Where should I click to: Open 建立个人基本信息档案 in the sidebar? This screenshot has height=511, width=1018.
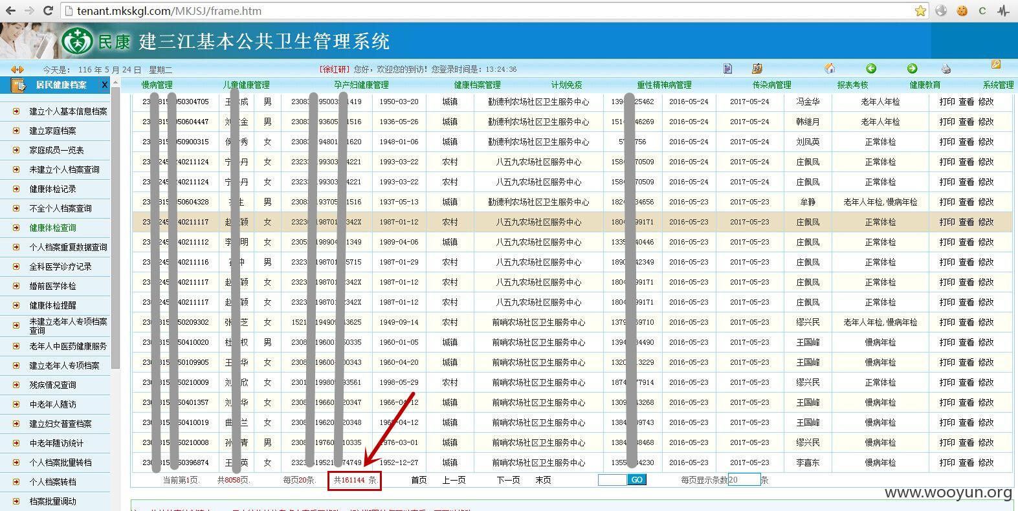click(68, 111)
